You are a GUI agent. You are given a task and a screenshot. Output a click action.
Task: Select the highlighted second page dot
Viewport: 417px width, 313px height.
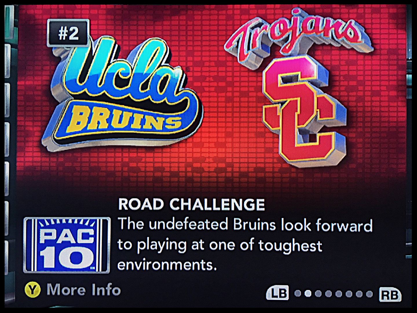(308, 294)
